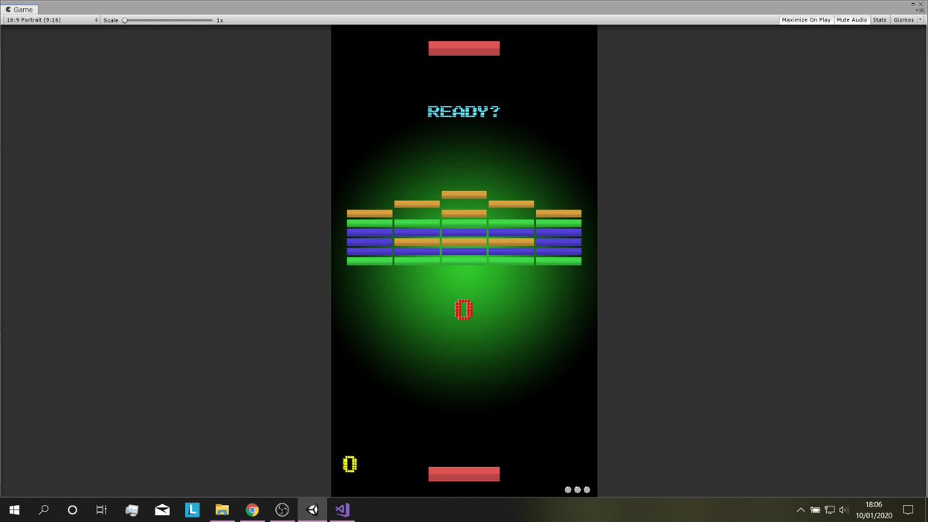Click the three lives dots indicator
The width and height of the screenshot is (928, 522).
[x=578, y=490]
